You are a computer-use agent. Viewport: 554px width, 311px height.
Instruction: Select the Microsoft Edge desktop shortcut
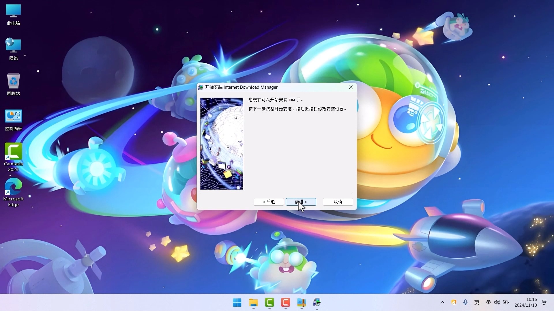(x=13, y=192)
